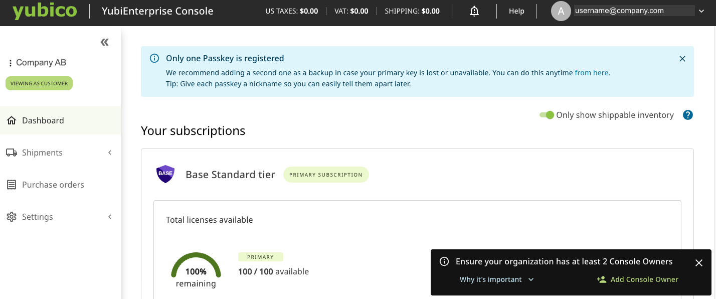
Task: Open the Help menu item
Action: point(516,11)
